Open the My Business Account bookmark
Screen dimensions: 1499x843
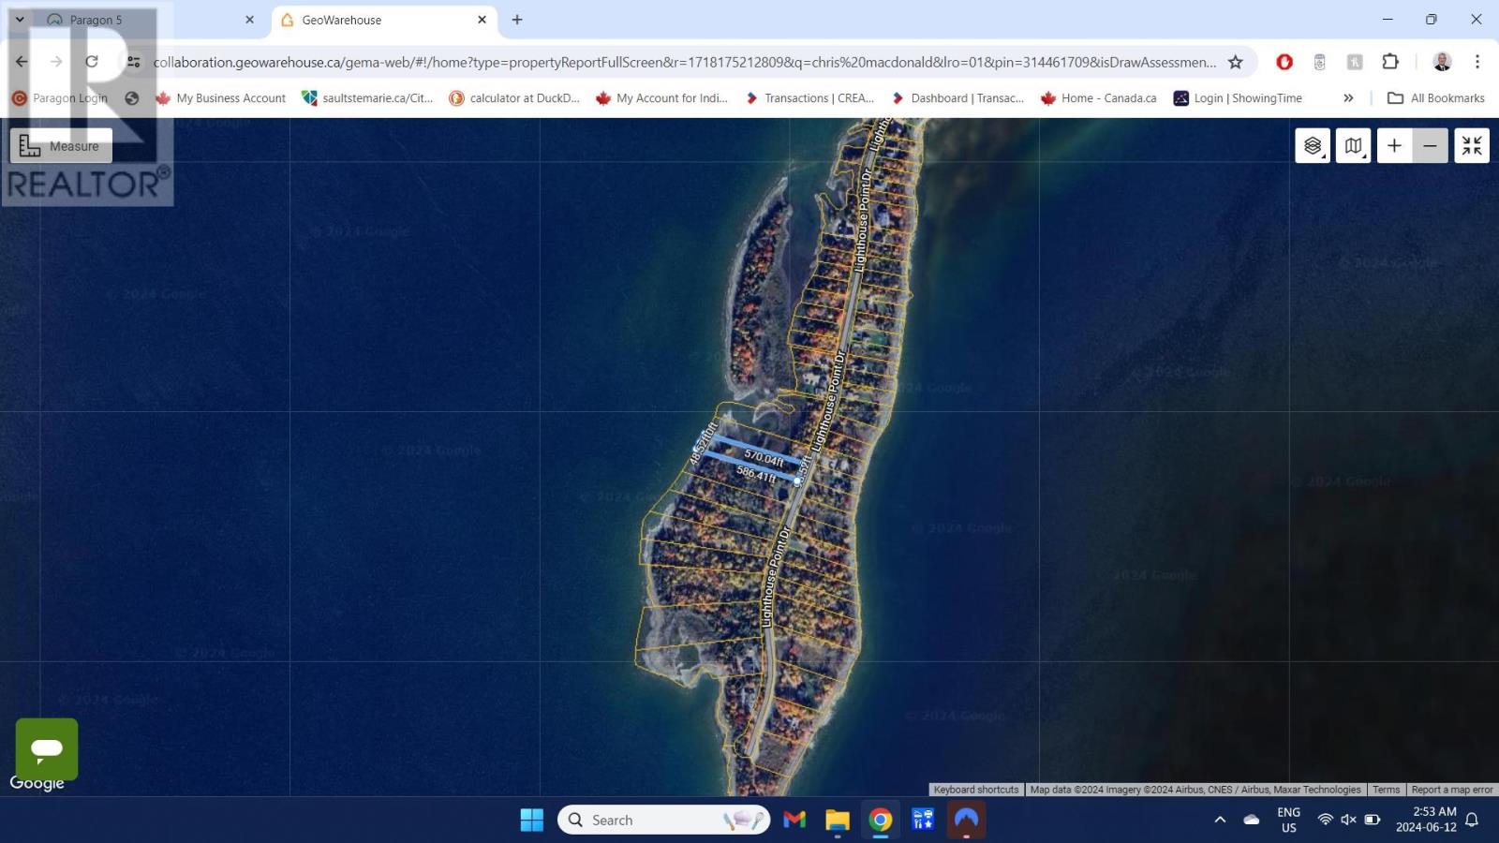tap(221, 98)
